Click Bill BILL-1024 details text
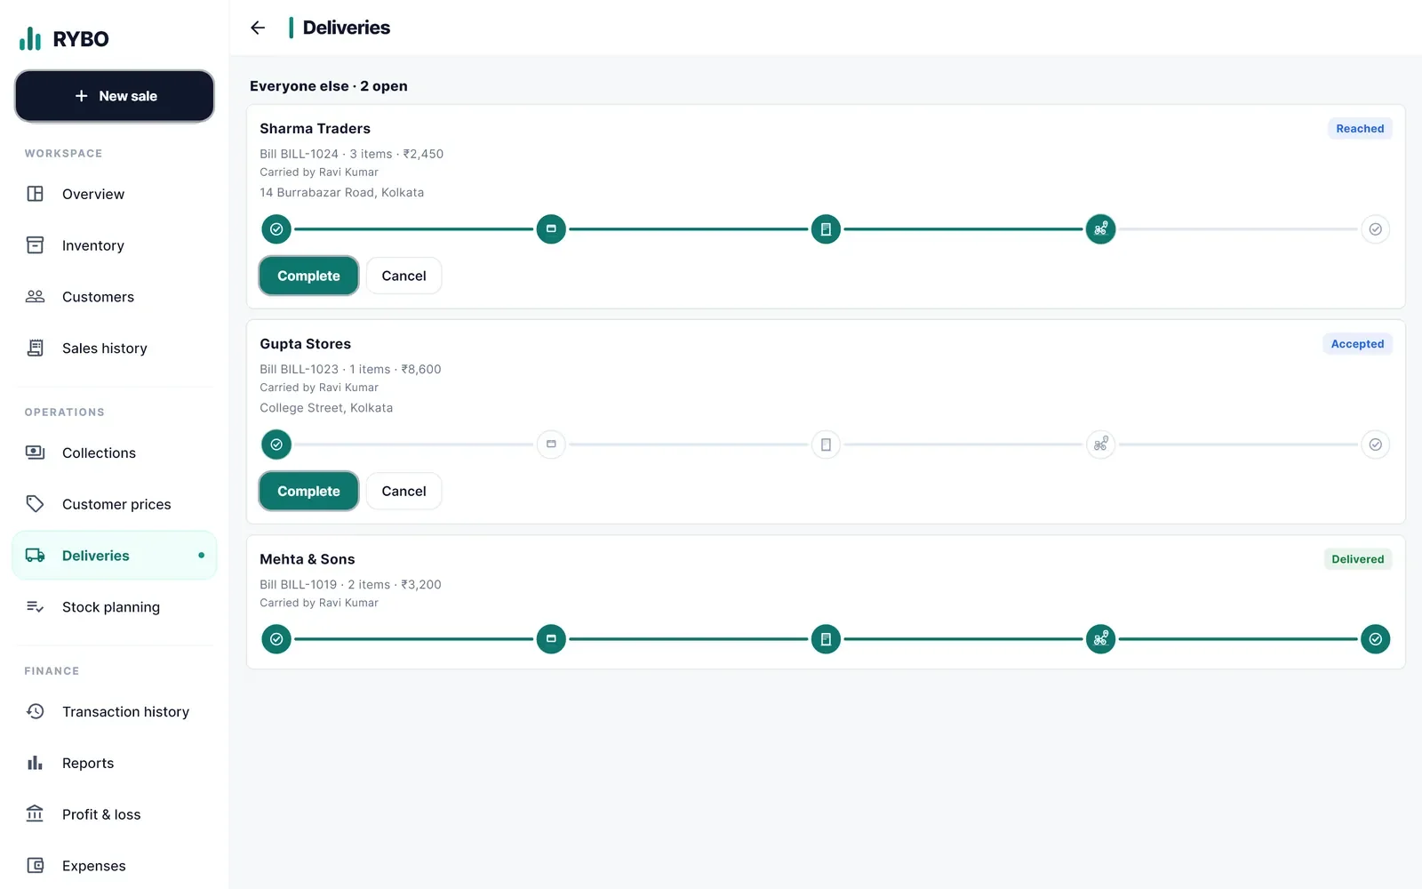Screen dimensions: 1422x889 351,154
